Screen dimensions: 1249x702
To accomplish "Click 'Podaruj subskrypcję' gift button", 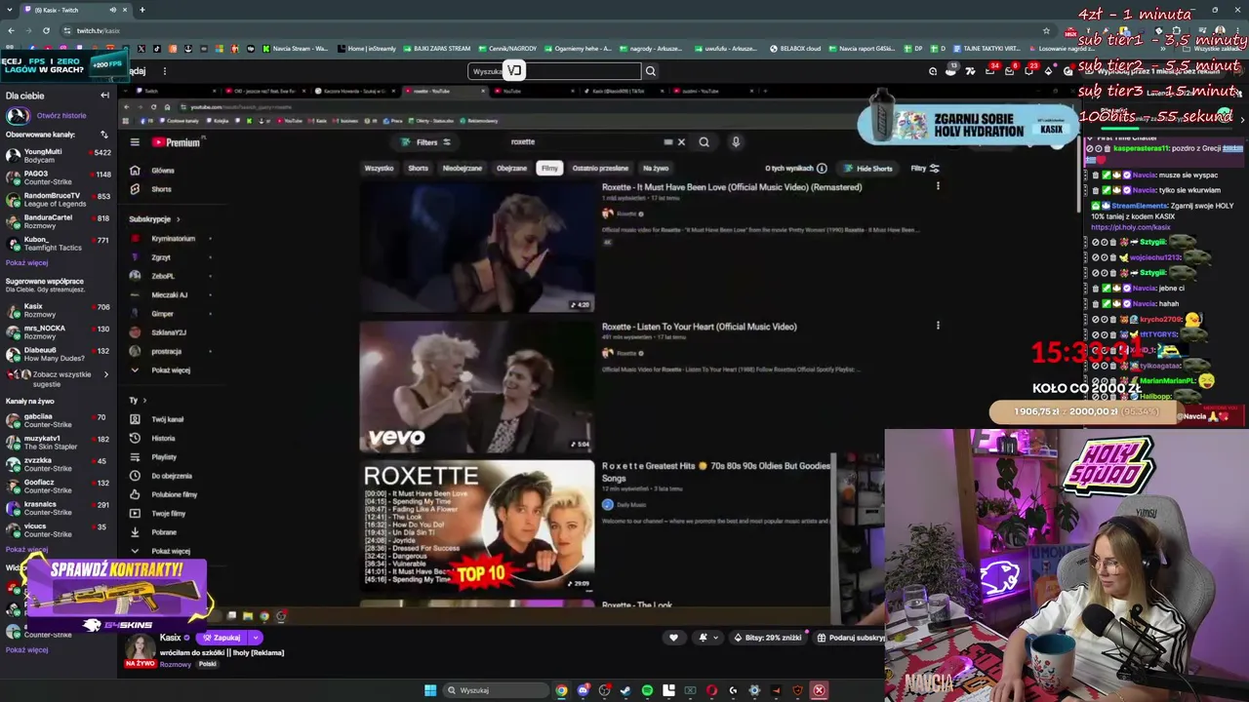I will pos(850,638).
